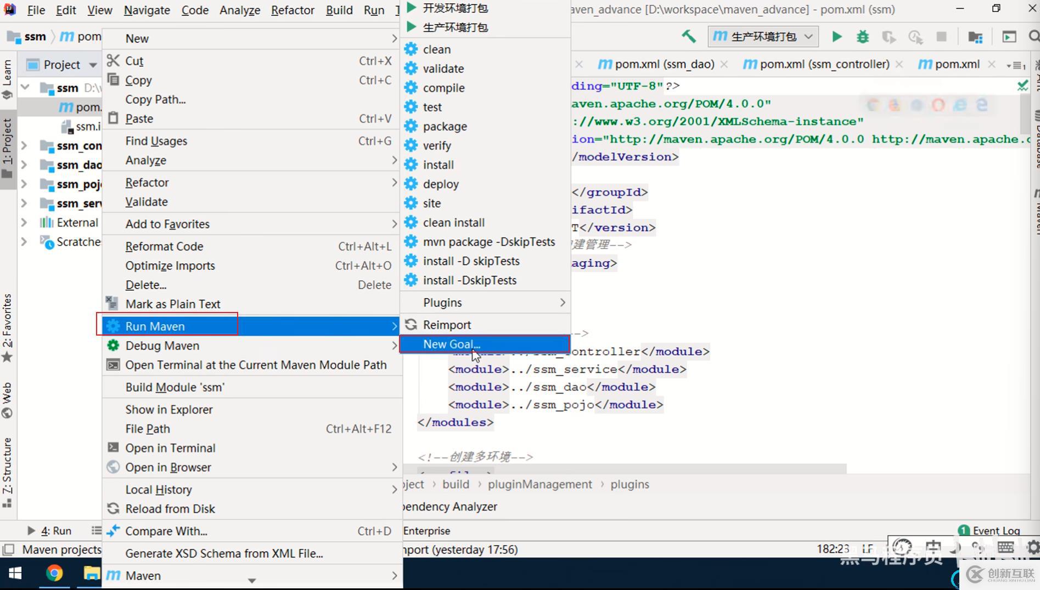The image size is (1040, 590).
Task: Expand External Libraries tree node
Action: [x=24, y=223]
